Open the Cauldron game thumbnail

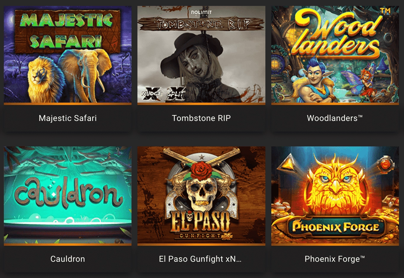click(68, 195)
